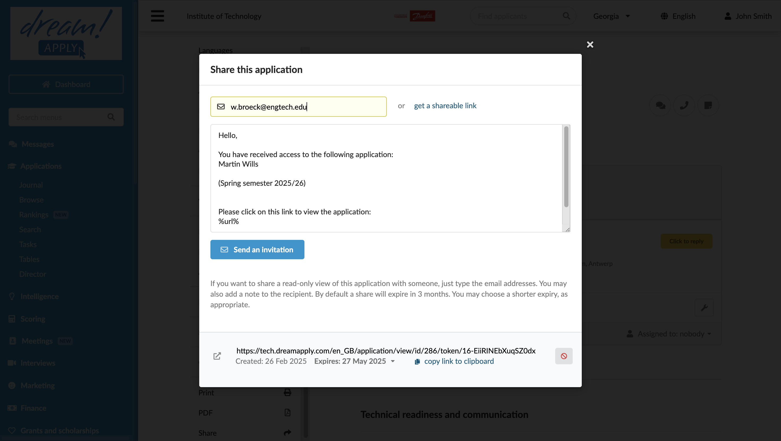The width and height of the screenshot is (781, 441).
Task: Click the dream apply logo
Action: click(66, 33)
